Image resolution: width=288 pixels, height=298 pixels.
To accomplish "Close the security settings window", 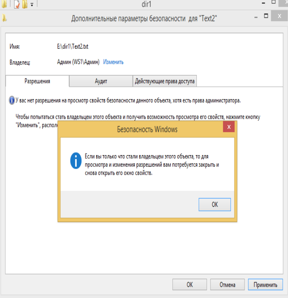I will 279,16.
